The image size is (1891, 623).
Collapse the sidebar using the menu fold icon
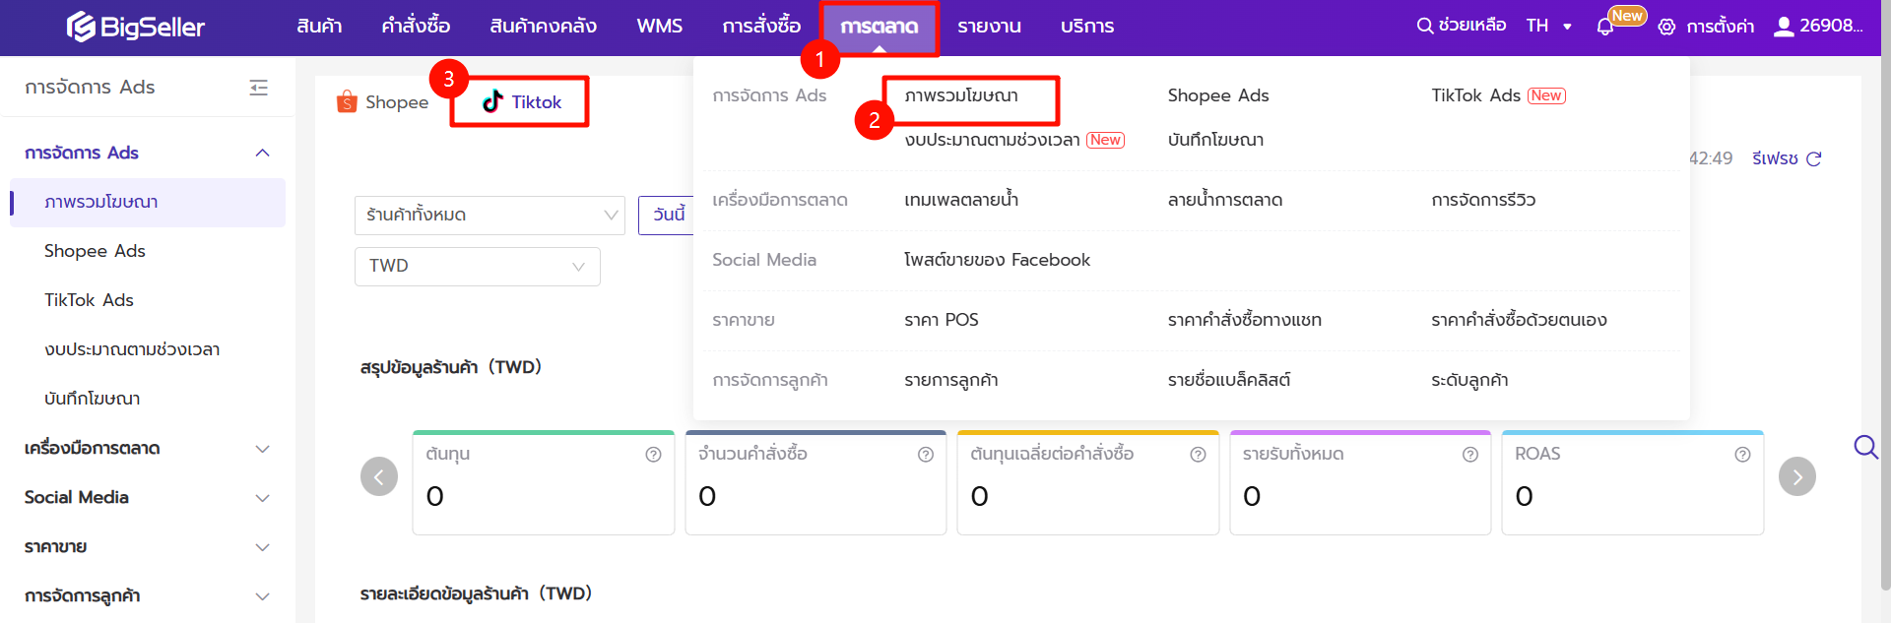pyautogui.click(x=259, y=88)
